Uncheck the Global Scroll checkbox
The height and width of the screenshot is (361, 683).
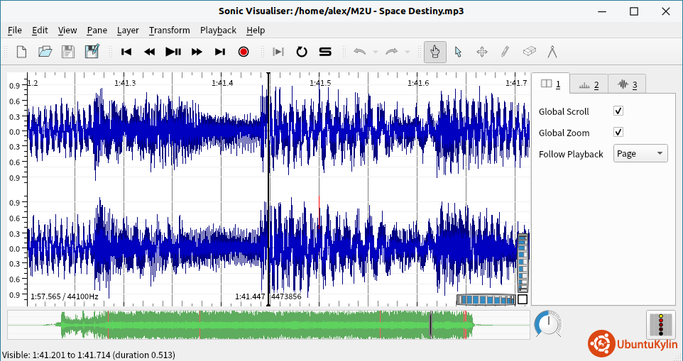click(618, 111)
